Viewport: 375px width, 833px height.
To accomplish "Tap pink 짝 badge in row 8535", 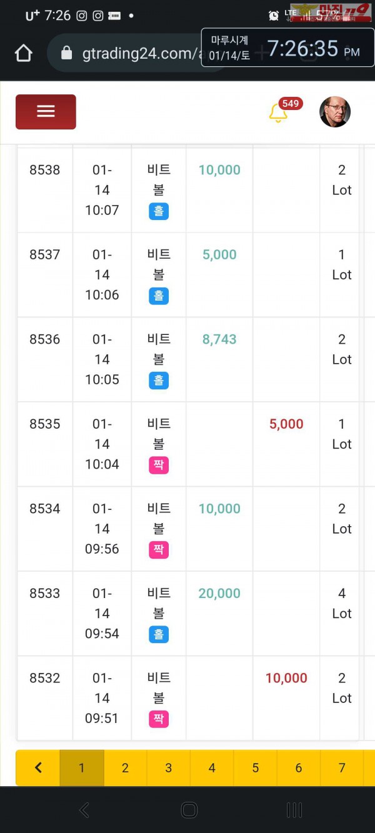I will [159, 465].
